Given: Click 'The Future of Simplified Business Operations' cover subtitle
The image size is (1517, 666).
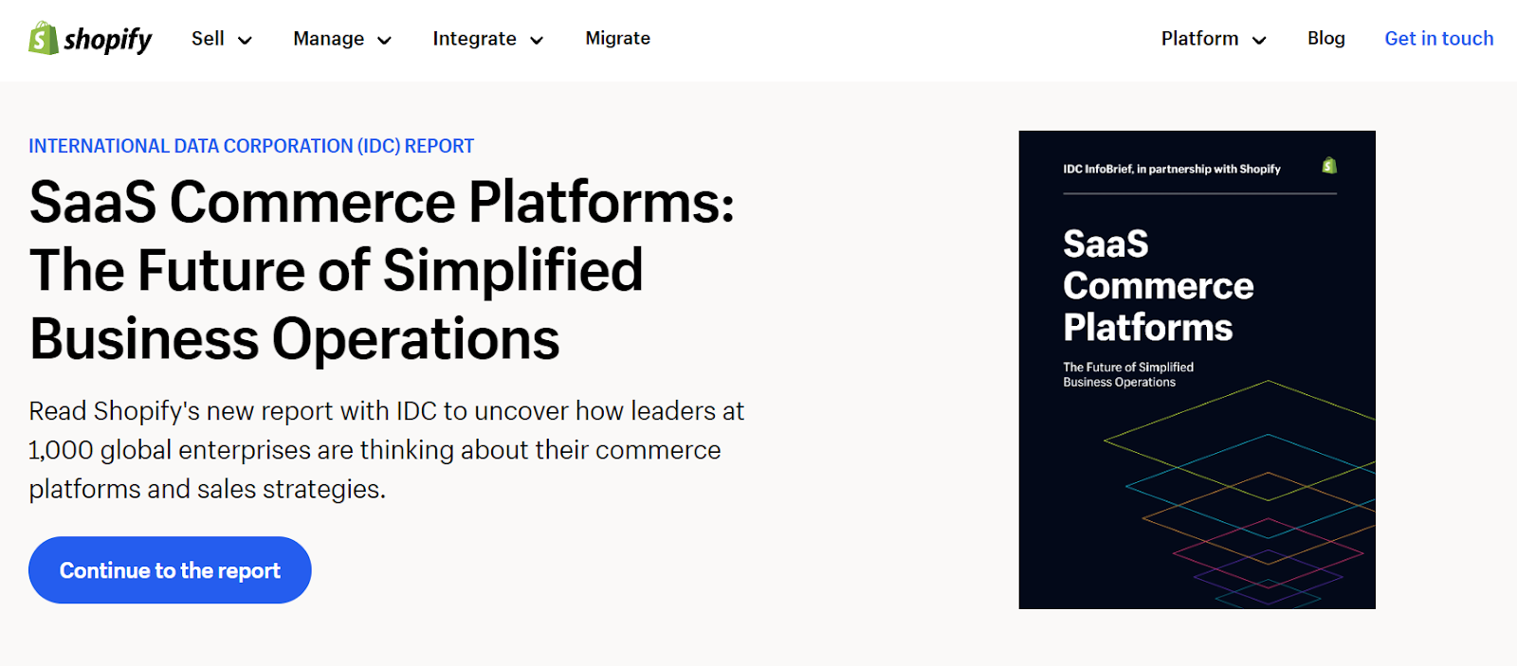Looking at the screenshot, I should (1128, 374).
